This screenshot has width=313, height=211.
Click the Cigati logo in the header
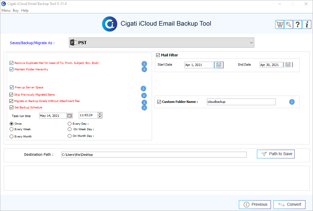coord(109,24)
